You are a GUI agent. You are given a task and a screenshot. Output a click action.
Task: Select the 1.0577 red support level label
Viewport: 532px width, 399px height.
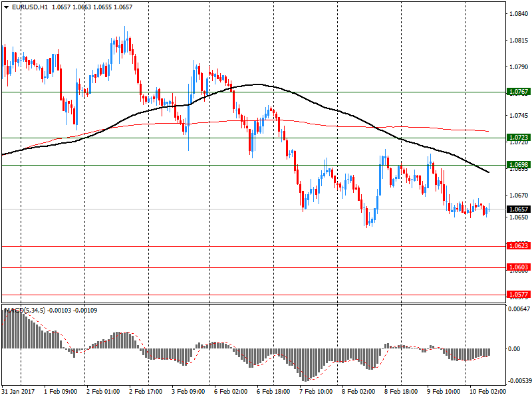tap(519, 295)
